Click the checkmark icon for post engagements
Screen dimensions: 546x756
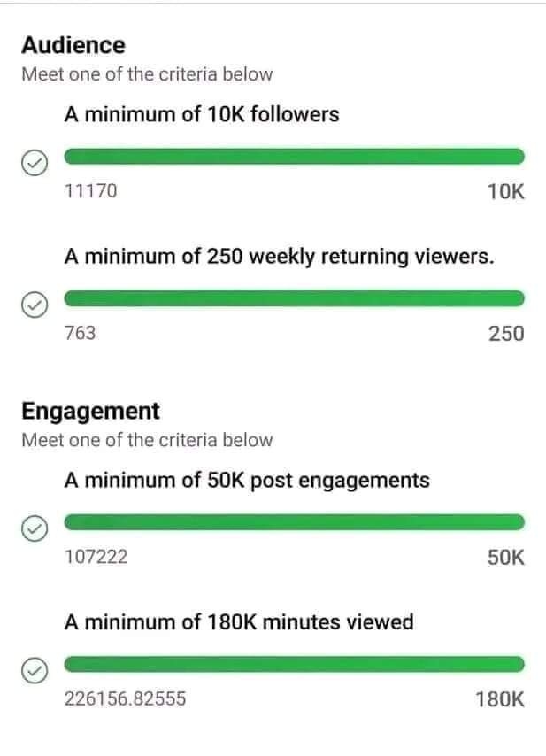(x=35, y=528)
